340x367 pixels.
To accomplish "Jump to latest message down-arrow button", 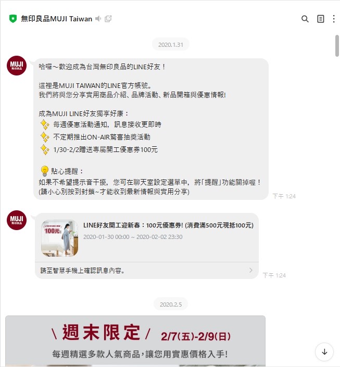I will click(324, 352).
